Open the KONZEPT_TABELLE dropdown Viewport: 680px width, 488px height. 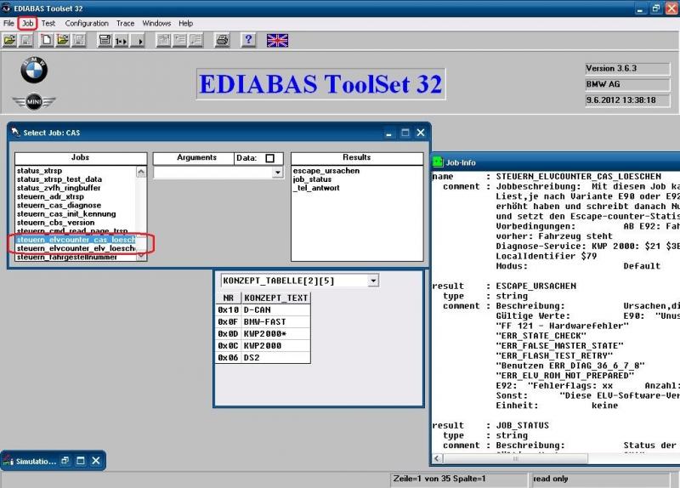(x=374, y=281)
